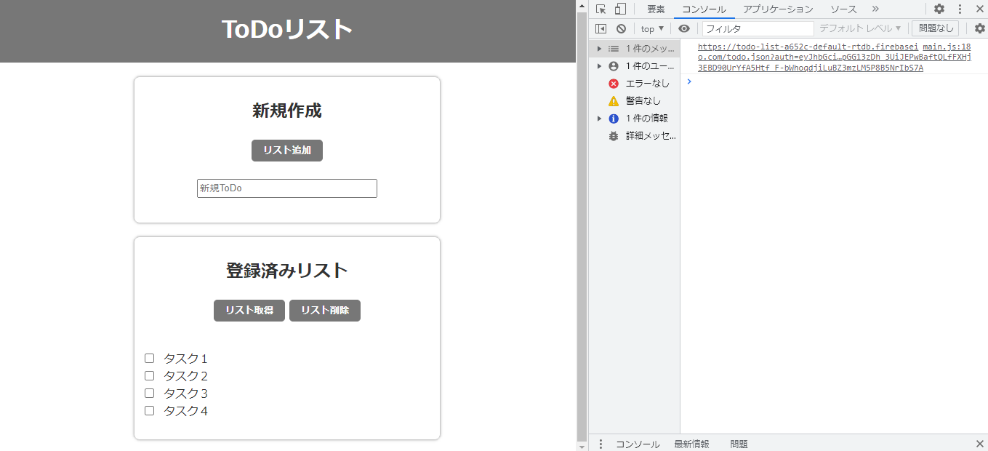Expand the 1件のメッセージ entry

pos(599,48)
